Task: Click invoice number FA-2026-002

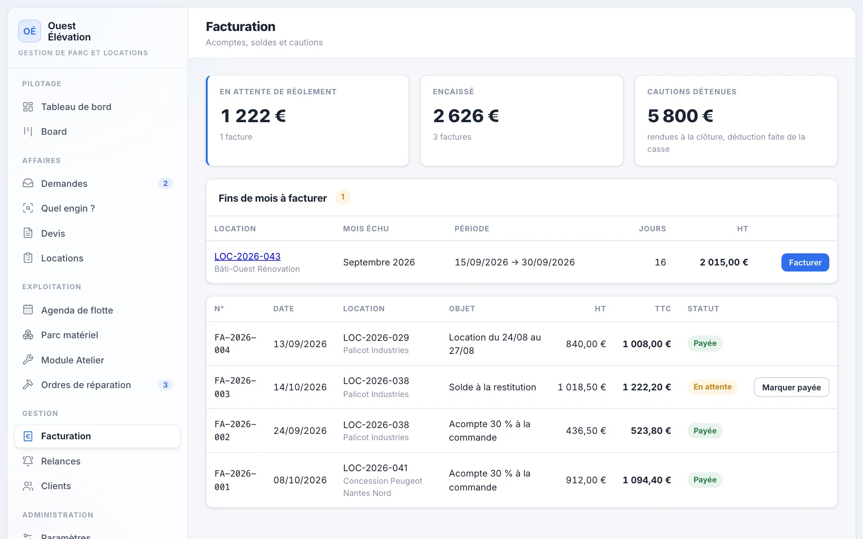Action: coord(236,431)
